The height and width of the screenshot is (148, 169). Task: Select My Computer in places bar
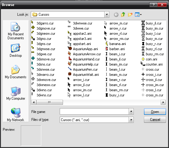(x=16, y=93)
